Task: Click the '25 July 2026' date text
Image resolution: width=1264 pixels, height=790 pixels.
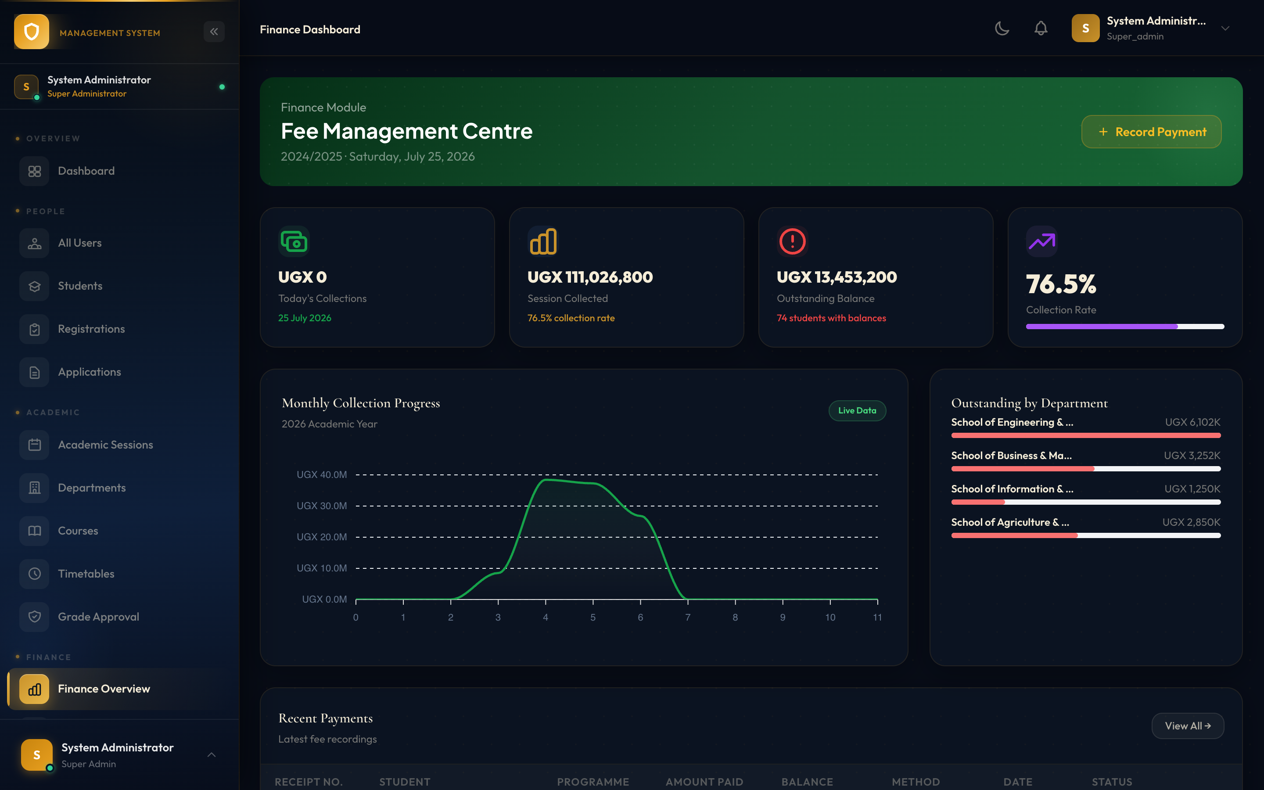Action: (305, 318)
